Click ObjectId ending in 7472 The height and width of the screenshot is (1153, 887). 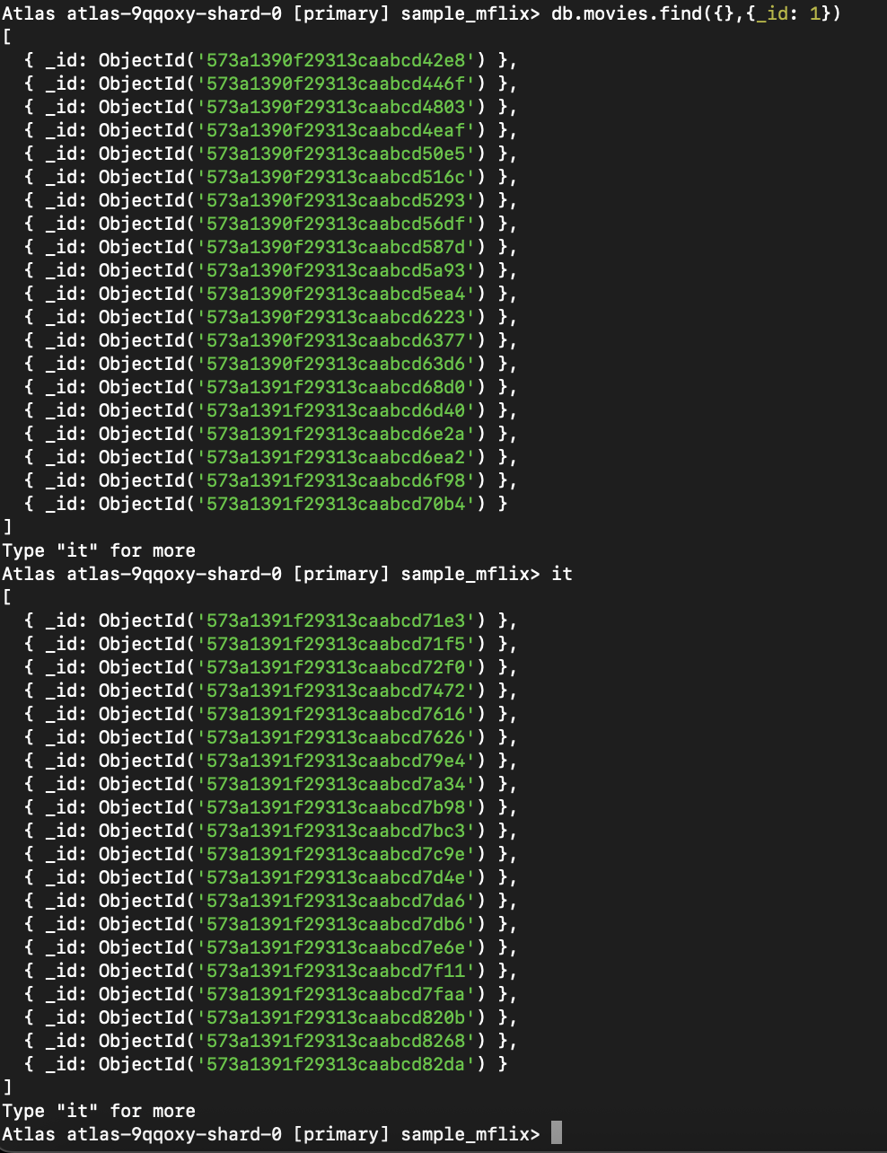(292, 691)
